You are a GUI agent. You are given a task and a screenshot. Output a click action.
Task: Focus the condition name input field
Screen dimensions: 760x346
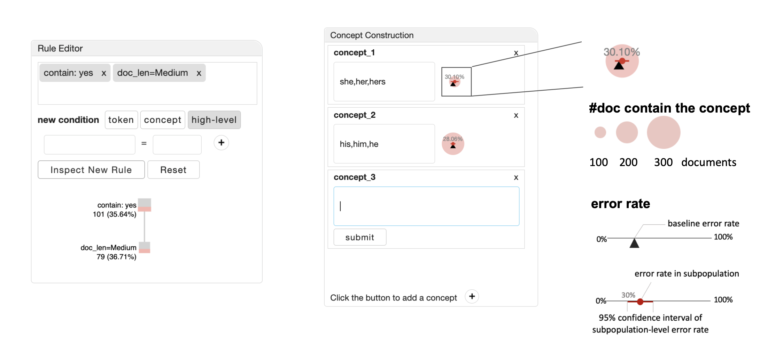[90, 145]
